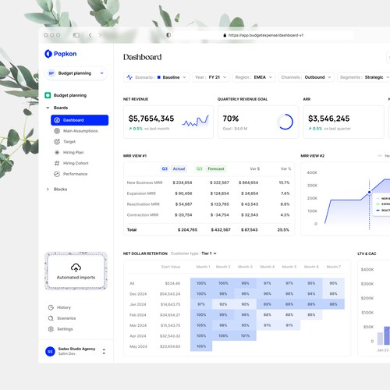Open the Performance board
This screenshot has height=390, width=390.
point(75,174)
